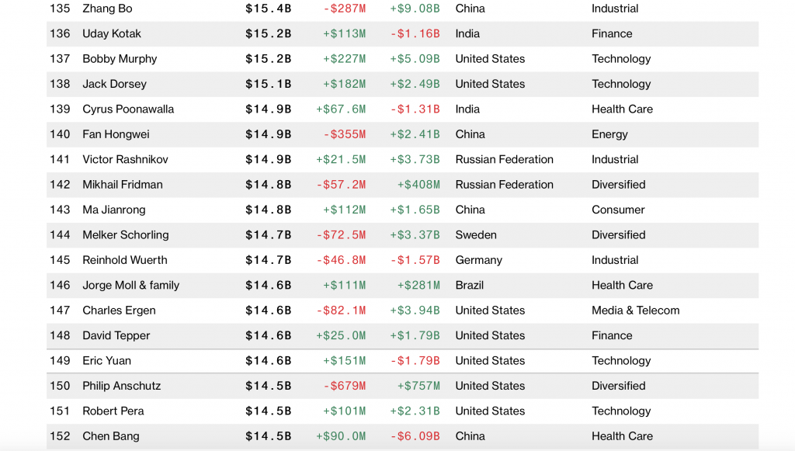The height and width of the screenshot is (451, 795).
Task: Select Robert Pera in the ranking
Action: 113,411
